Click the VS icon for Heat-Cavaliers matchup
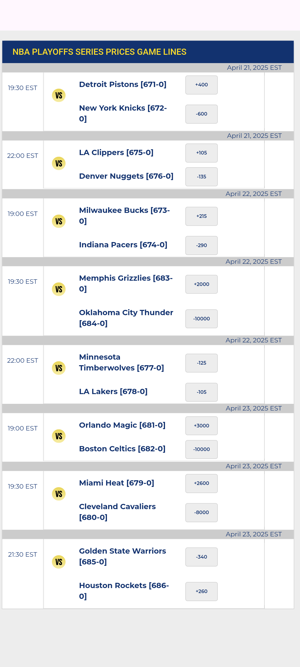 59,494
